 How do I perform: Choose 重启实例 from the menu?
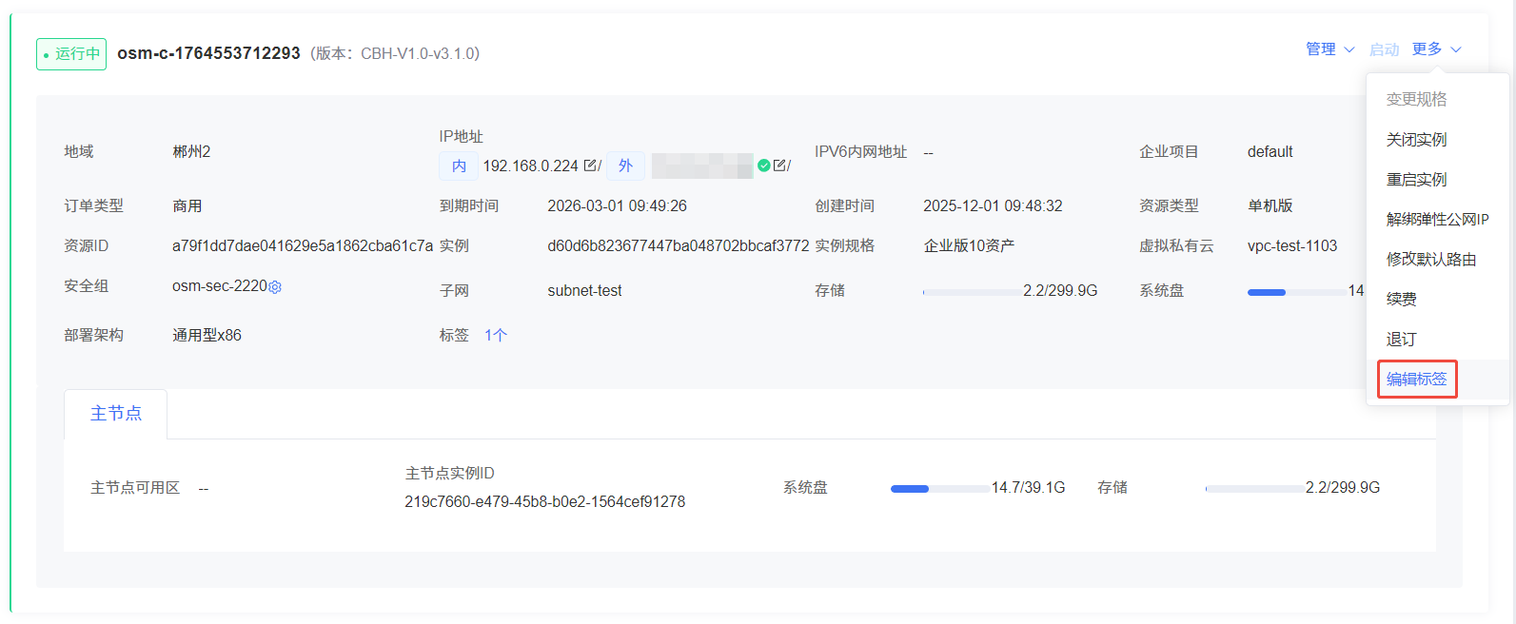pyautogui.click(x=1416, y=179)
